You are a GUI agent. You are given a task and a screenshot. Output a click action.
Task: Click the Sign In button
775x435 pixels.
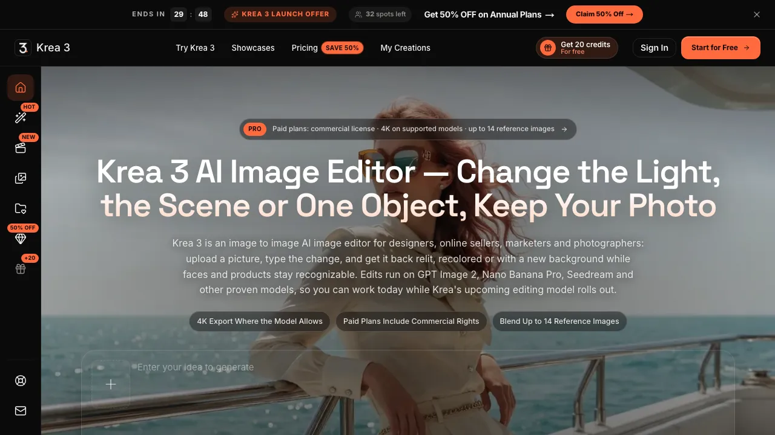[655, 48]
